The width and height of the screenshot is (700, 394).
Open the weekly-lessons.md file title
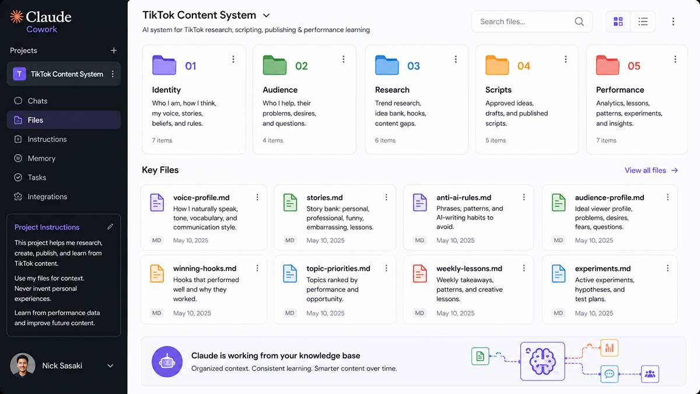[x=469, y=269]
